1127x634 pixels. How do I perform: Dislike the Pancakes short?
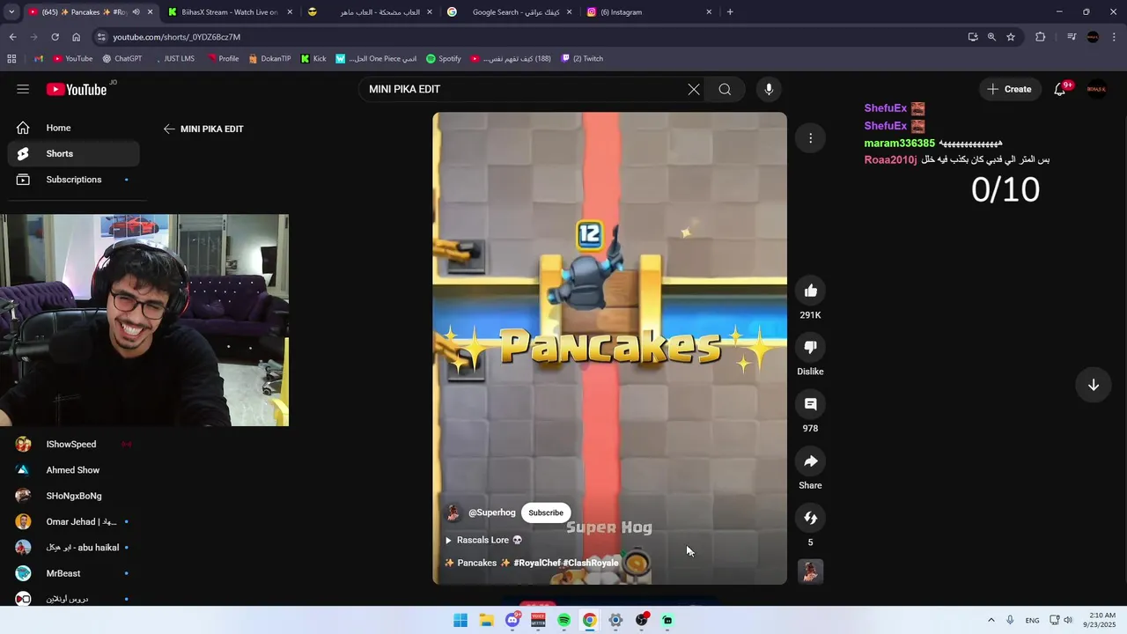click(811, 347)
